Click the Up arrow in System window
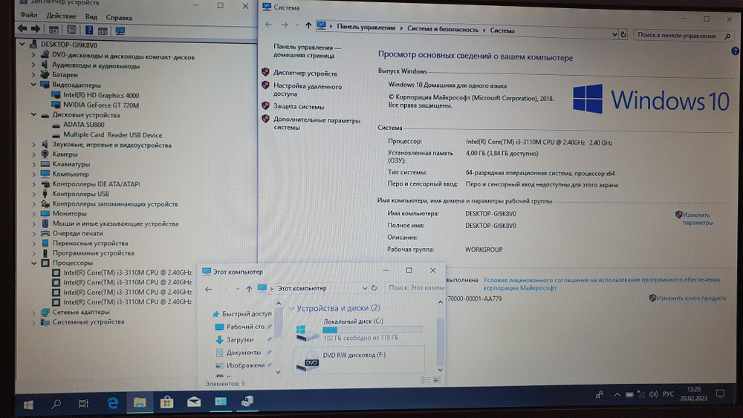This screenshot has width=743, height=418. pyautogui.click(x=308, y=25)
